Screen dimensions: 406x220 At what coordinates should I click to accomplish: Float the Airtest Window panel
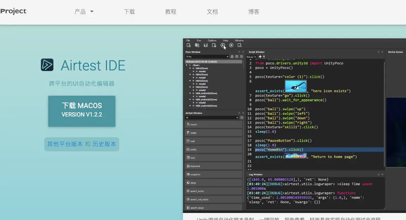pos(239,113)
